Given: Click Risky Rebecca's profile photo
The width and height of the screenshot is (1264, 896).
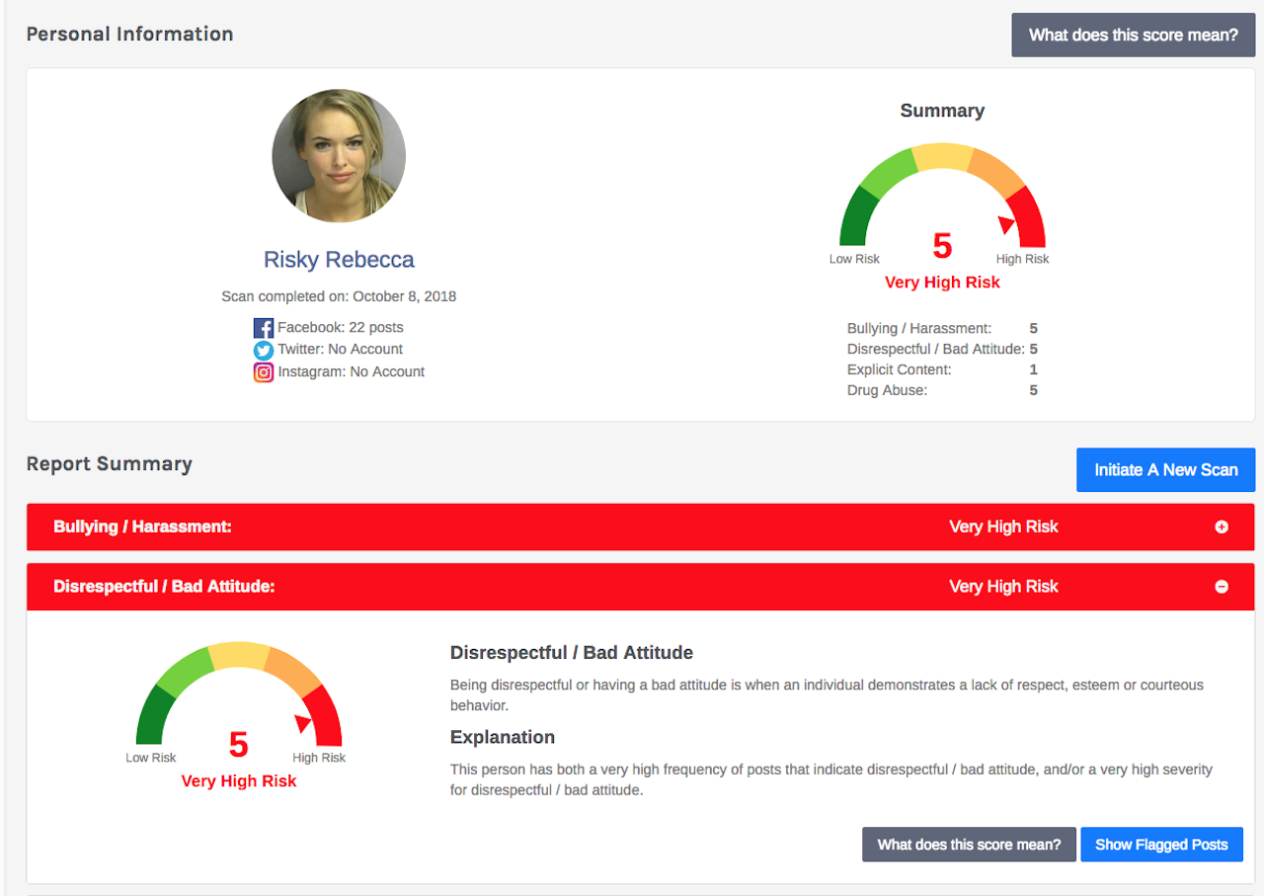Looking at the screenshot, I should tap(339, 156).
